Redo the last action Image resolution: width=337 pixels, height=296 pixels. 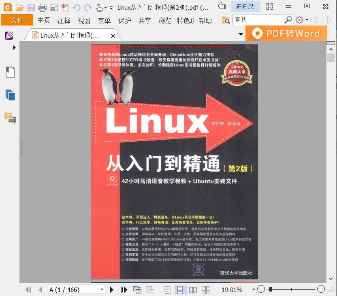click(x=87, y=8)
